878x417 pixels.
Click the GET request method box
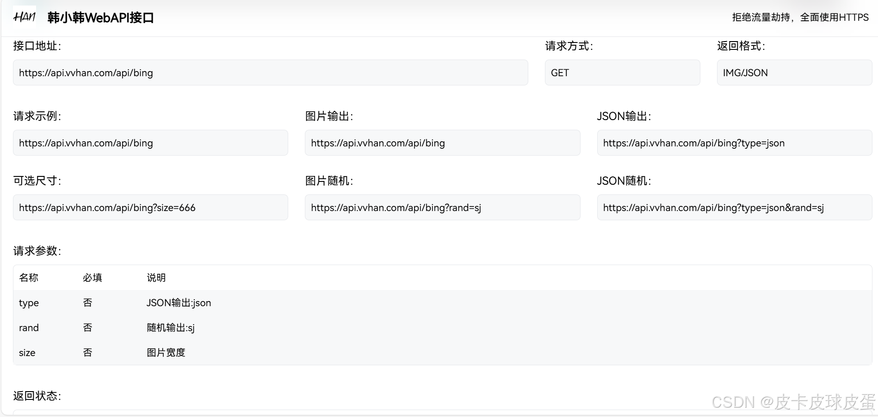[622, 73]
